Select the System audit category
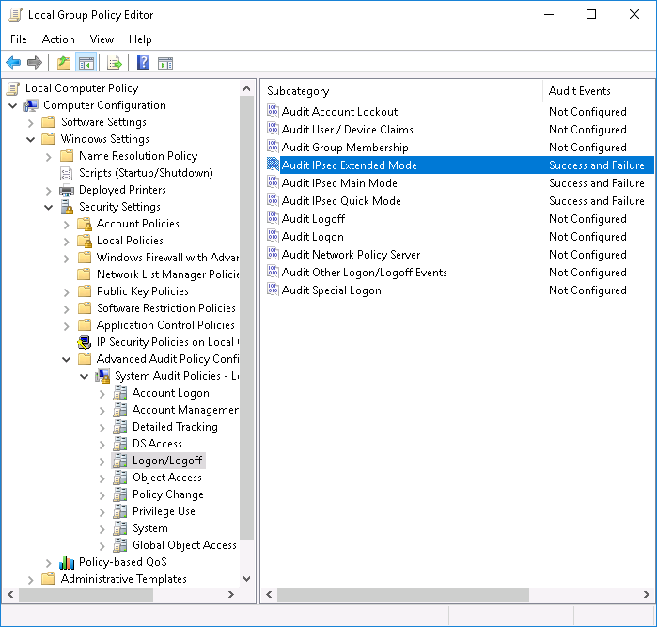 pyautogui.click(x=150, y=528)
